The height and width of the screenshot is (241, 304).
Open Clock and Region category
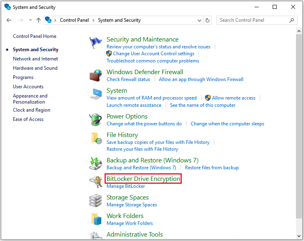pyautogui.click(x=31, y=110)
